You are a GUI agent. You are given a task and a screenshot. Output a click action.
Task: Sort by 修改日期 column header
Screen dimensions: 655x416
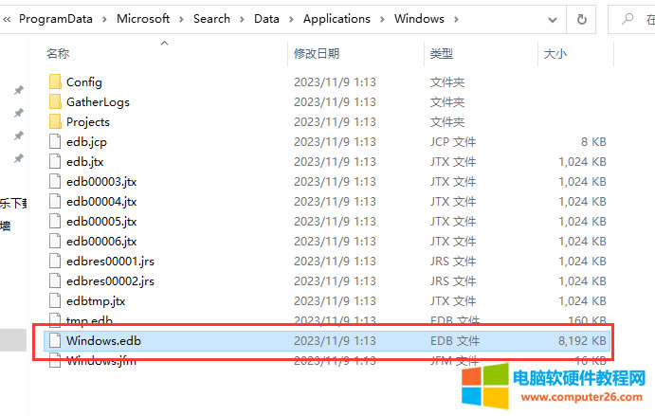tap(317, 54)
